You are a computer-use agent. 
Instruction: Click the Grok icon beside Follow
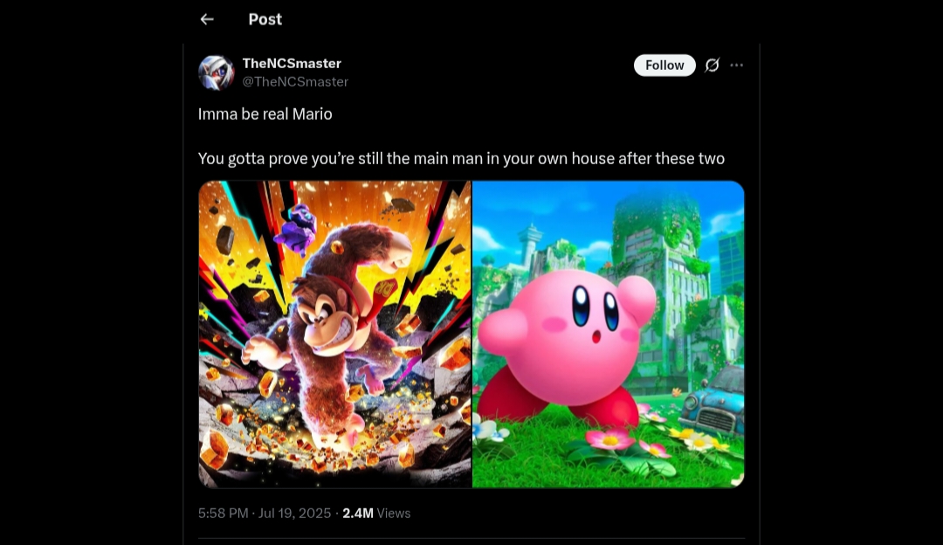(x=712, y=65)
